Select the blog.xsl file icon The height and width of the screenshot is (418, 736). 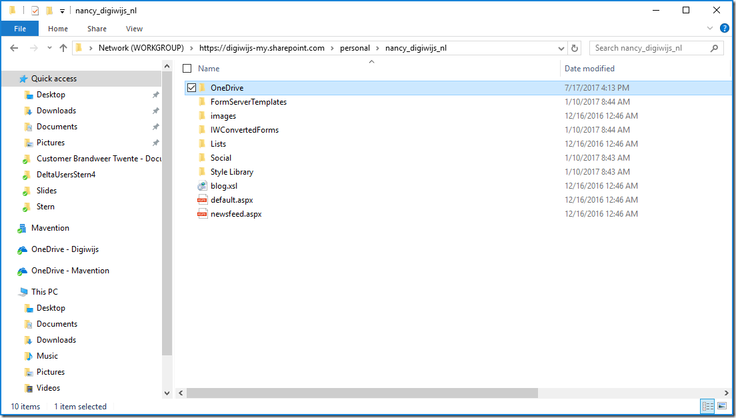[202, 186]
